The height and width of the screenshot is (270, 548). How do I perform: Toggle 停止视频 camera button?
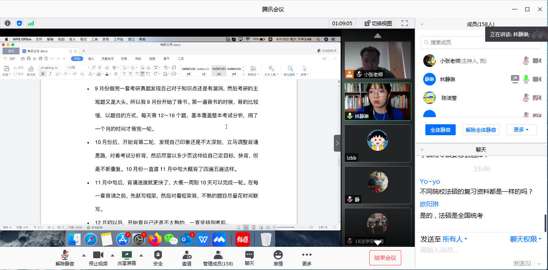[x=98, y=255]
